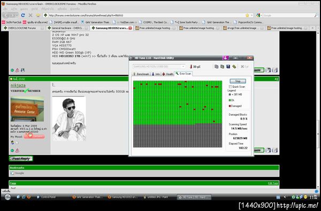Click the Firefox address bar
Viewport: 321px width, 211px height.
(x=146, y=16)
